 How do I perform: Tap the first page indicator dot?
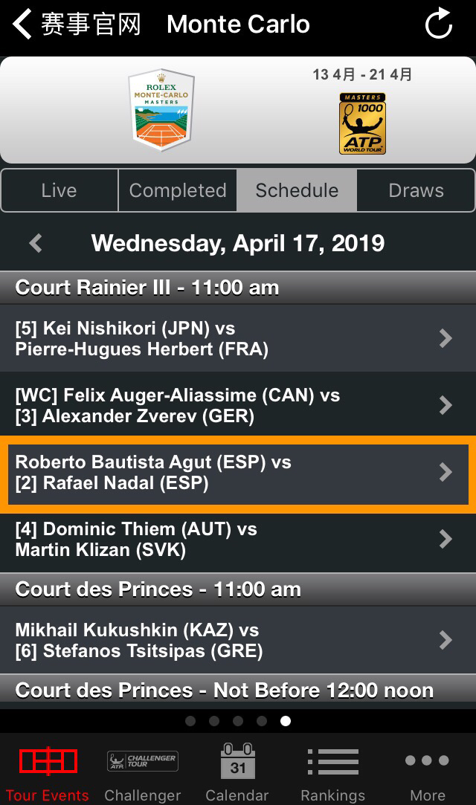tap(190, 721)
